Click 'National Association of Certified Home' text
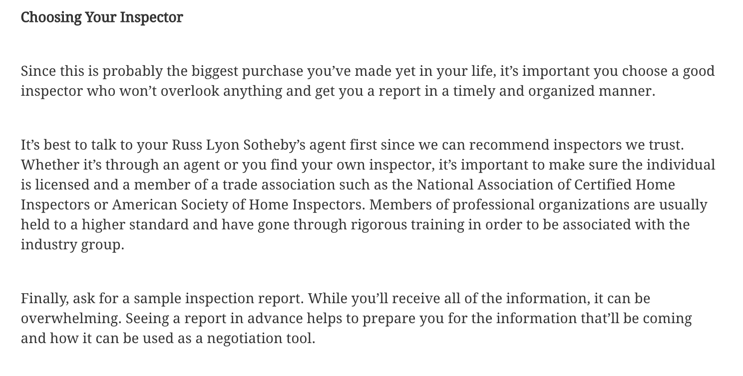 tap(546, 185)
